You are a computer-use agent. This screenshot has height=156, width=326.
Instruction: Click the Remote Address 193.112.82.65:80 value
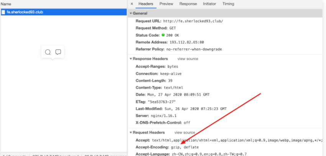(187, 42)
